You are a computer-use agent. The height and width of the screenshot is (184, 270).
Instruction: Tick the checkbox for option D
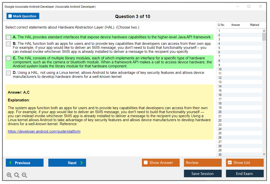[9, 73]
